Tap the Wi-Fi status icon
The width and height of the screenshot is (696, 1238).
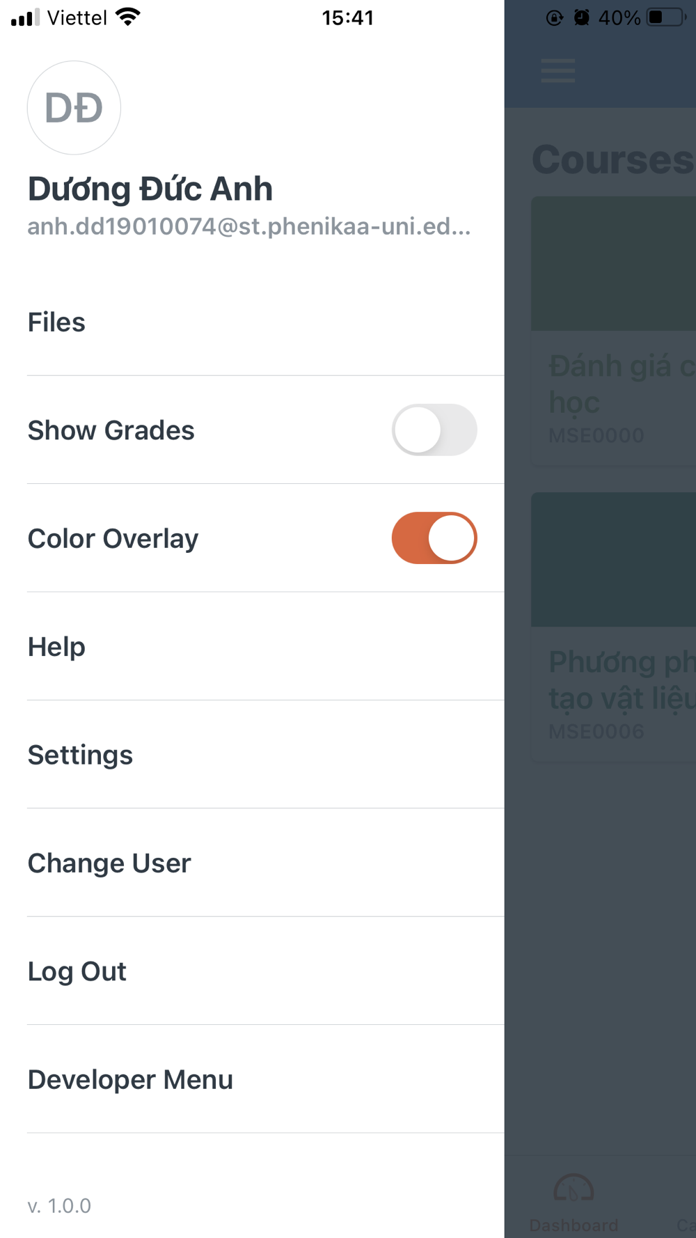pos(128,17)
